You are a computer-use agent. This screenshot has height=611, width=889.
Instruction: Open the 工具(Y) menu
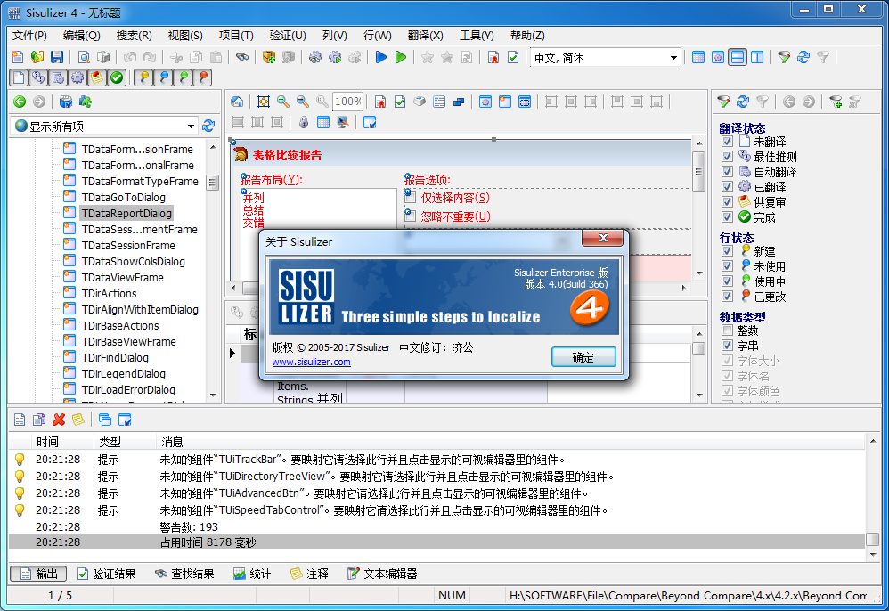(x=477, y=35)
